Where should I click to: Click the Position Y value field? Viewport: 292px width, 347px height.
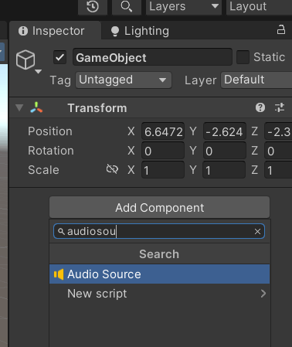[x=225, y=131]
